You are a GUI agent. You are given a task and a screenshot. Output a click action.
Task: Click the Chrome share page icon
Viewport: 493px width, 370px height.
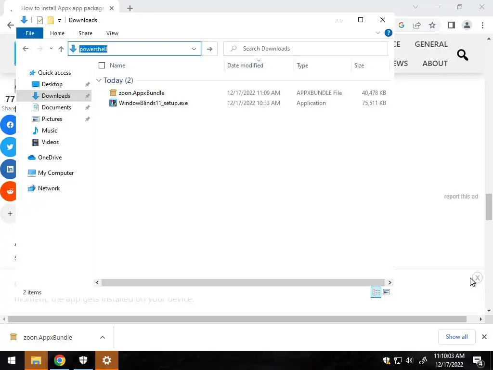click(x=417, y=25)
